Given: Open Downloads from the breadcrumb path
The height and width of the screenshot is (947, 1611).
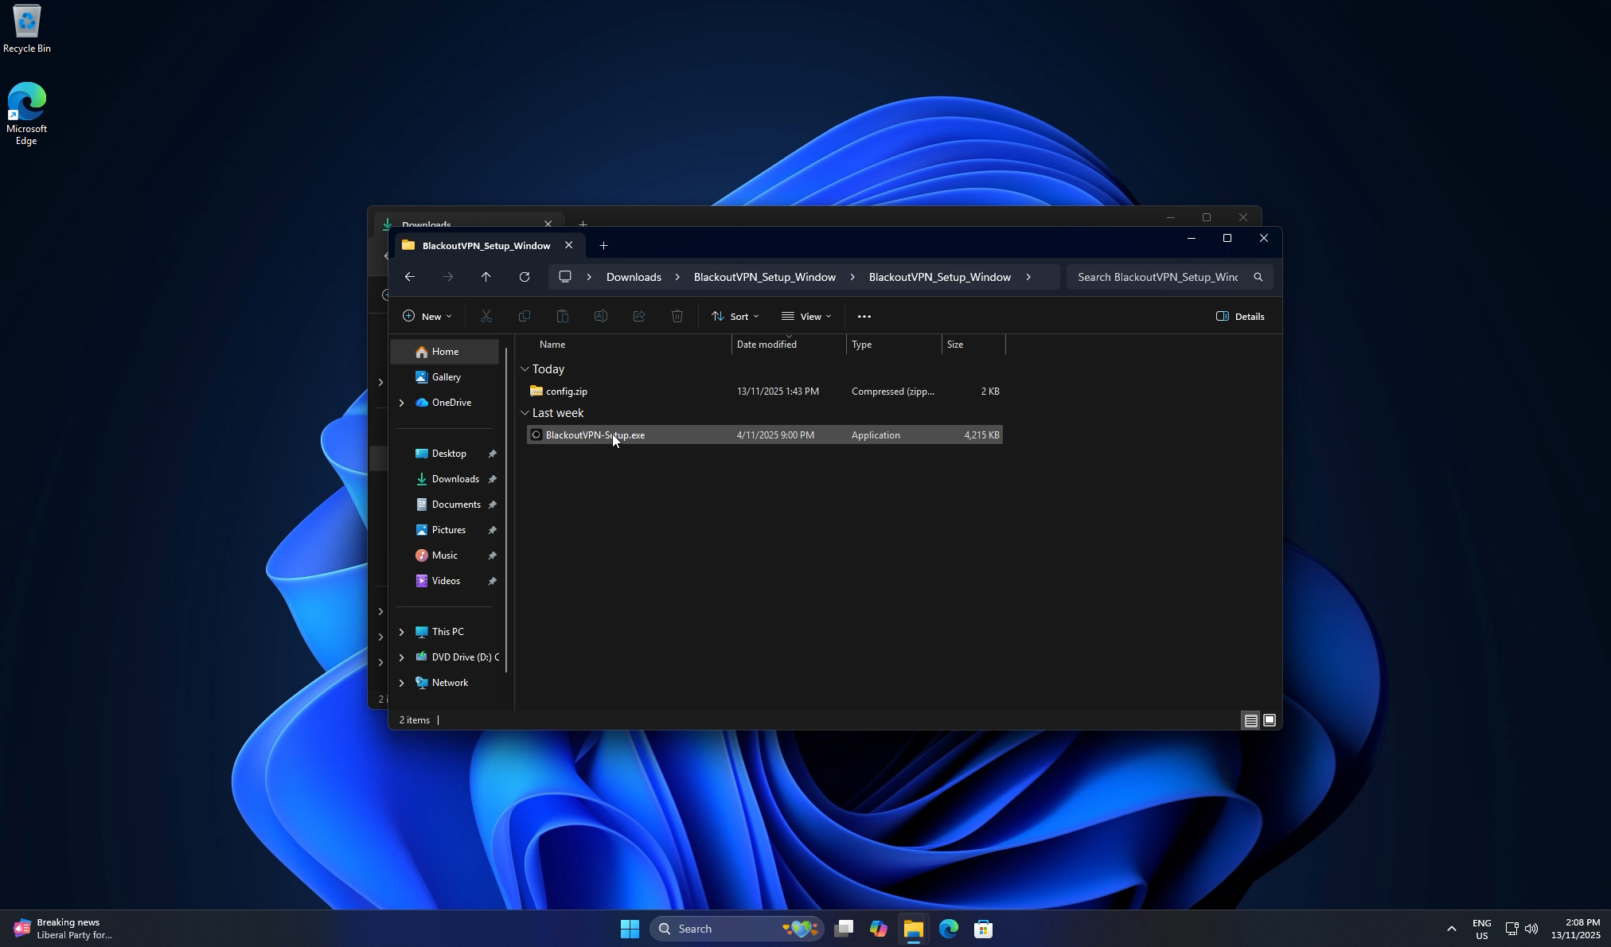Looking at the screenshot, I should pyautogui.click(x=633, y=276).
